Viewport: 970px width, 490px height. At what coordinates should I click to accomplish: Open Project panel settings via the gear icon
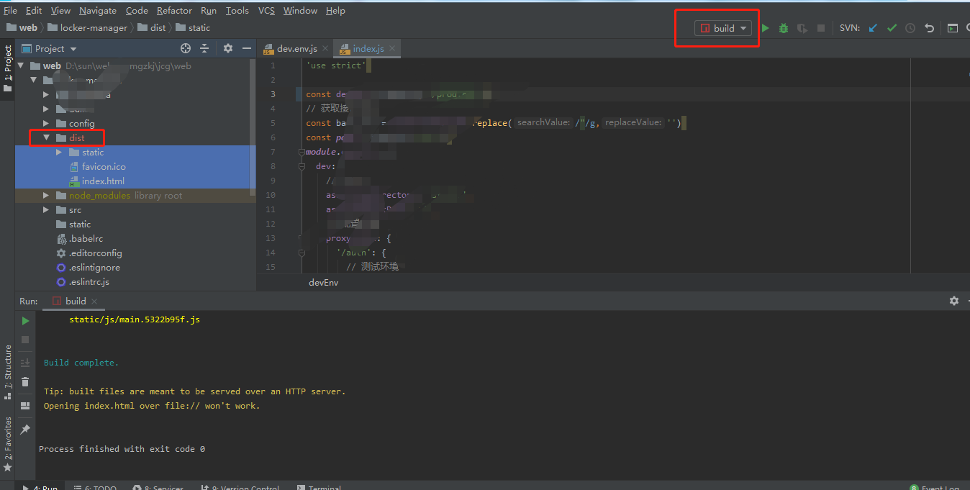(227, 48)
